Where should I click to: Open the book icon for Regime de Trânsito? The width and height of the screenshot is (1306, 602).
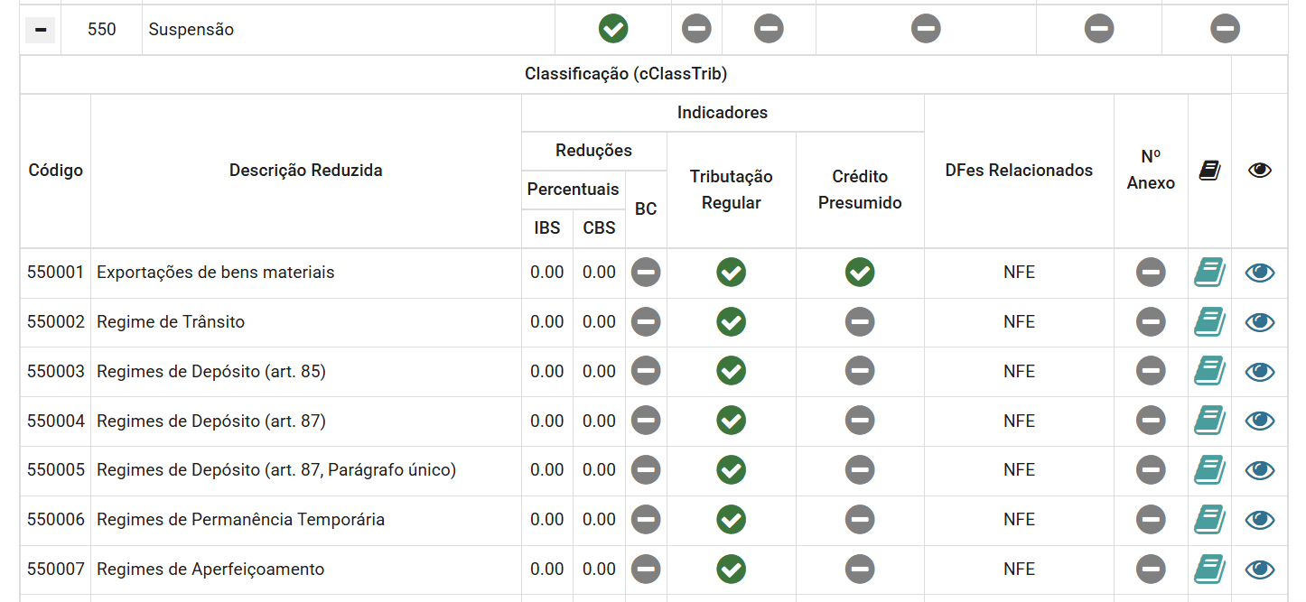(x=1209, y=322)
